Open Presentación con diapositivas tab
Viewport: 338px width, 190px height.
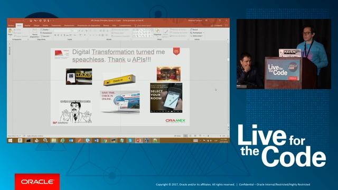[x=89, y=25]
